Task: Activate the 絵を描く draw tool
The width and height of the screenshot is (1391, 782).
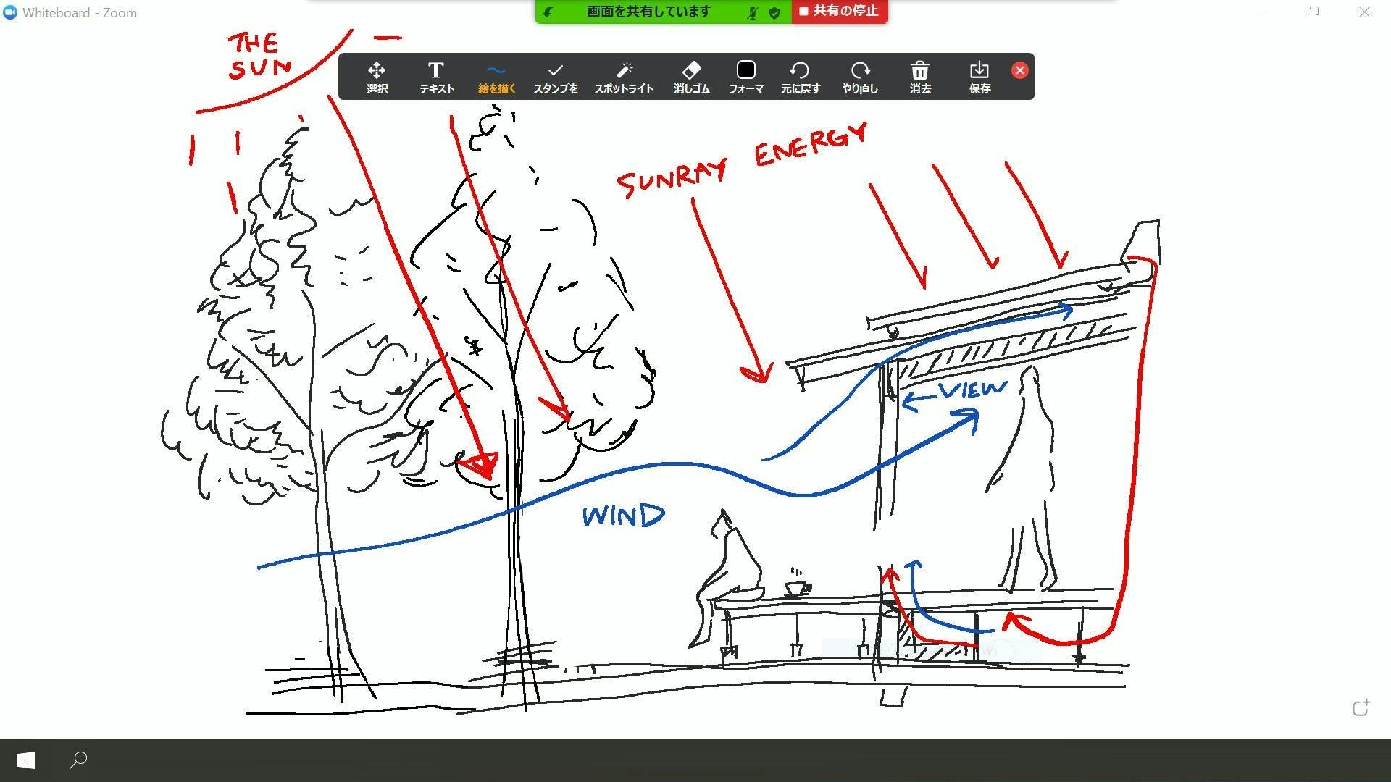Action: coord(496,77)
